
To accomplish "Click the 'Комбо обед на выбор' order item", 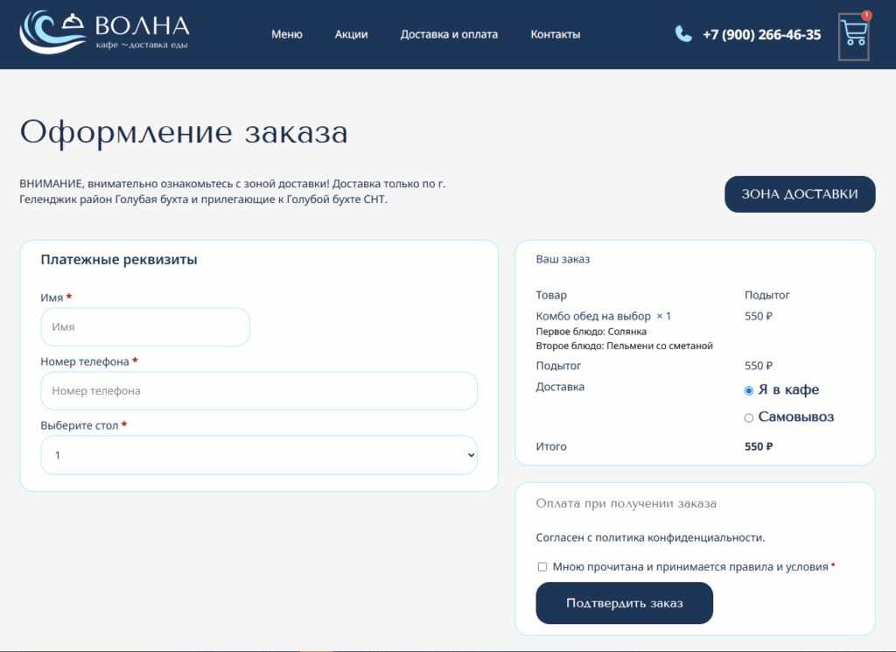I will click(593, 316).
